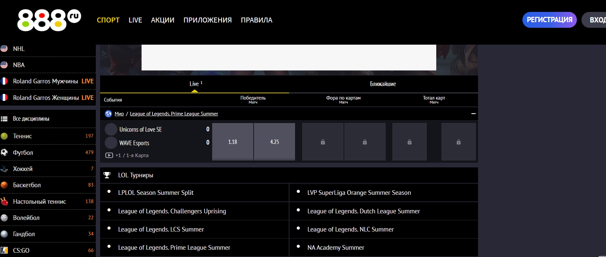606x257 pixels.
Task: Click the 888.ru logo
Action: point(49,20)
